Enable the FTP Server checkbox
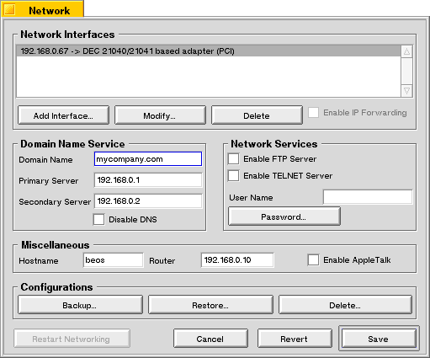430x358 pixels. coord(233,159)
